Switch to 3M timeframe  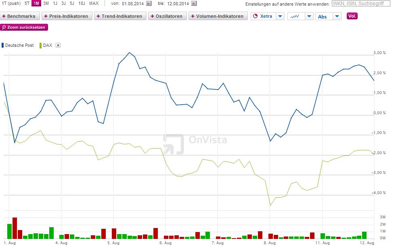pos(46,3)
